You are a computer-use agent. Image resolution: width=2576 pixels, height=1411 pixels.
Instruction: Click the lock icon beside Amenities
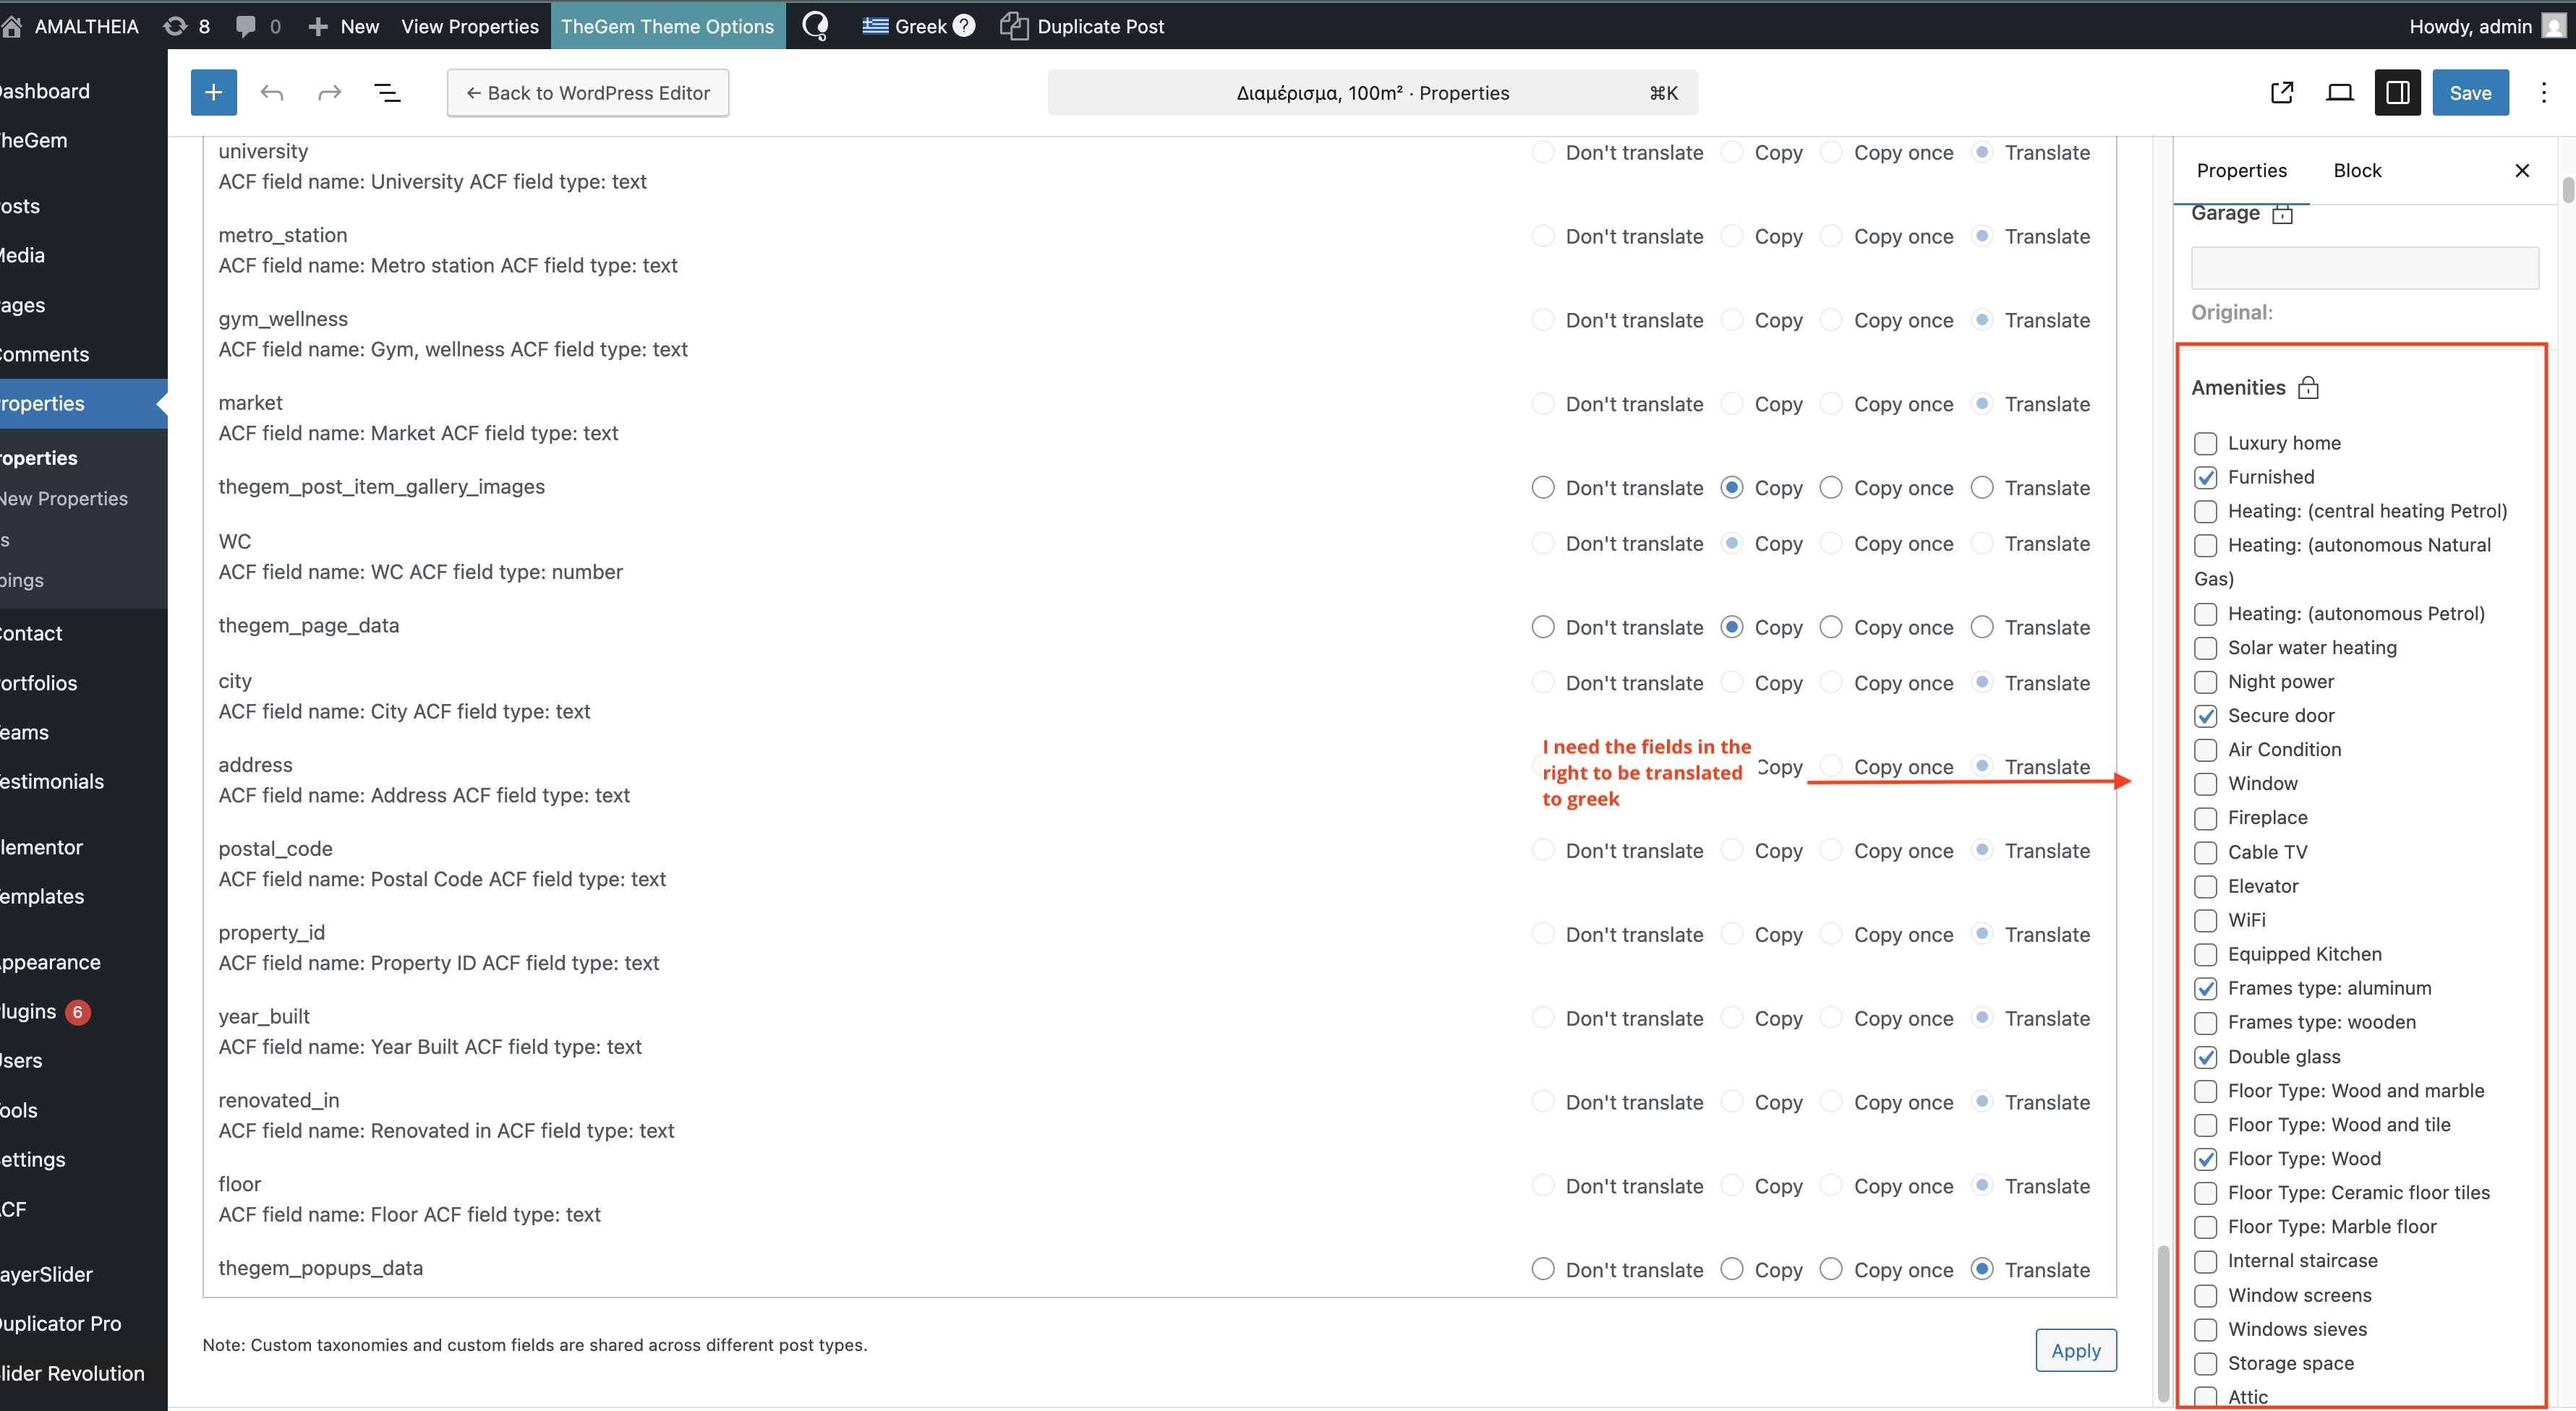[2308, 387]
